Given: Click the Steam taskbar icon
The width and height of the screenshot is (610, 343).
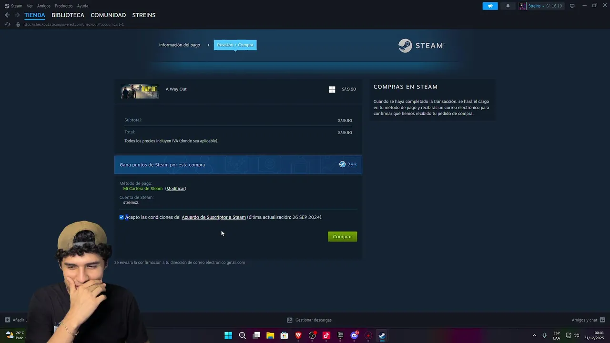Looking at the screenshot, I should coord(382,335).
